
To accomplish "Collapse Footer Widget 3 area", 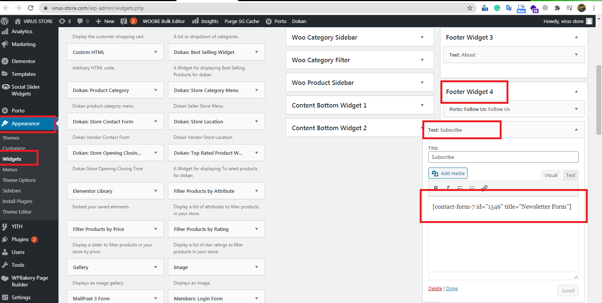I will [576, 37].
